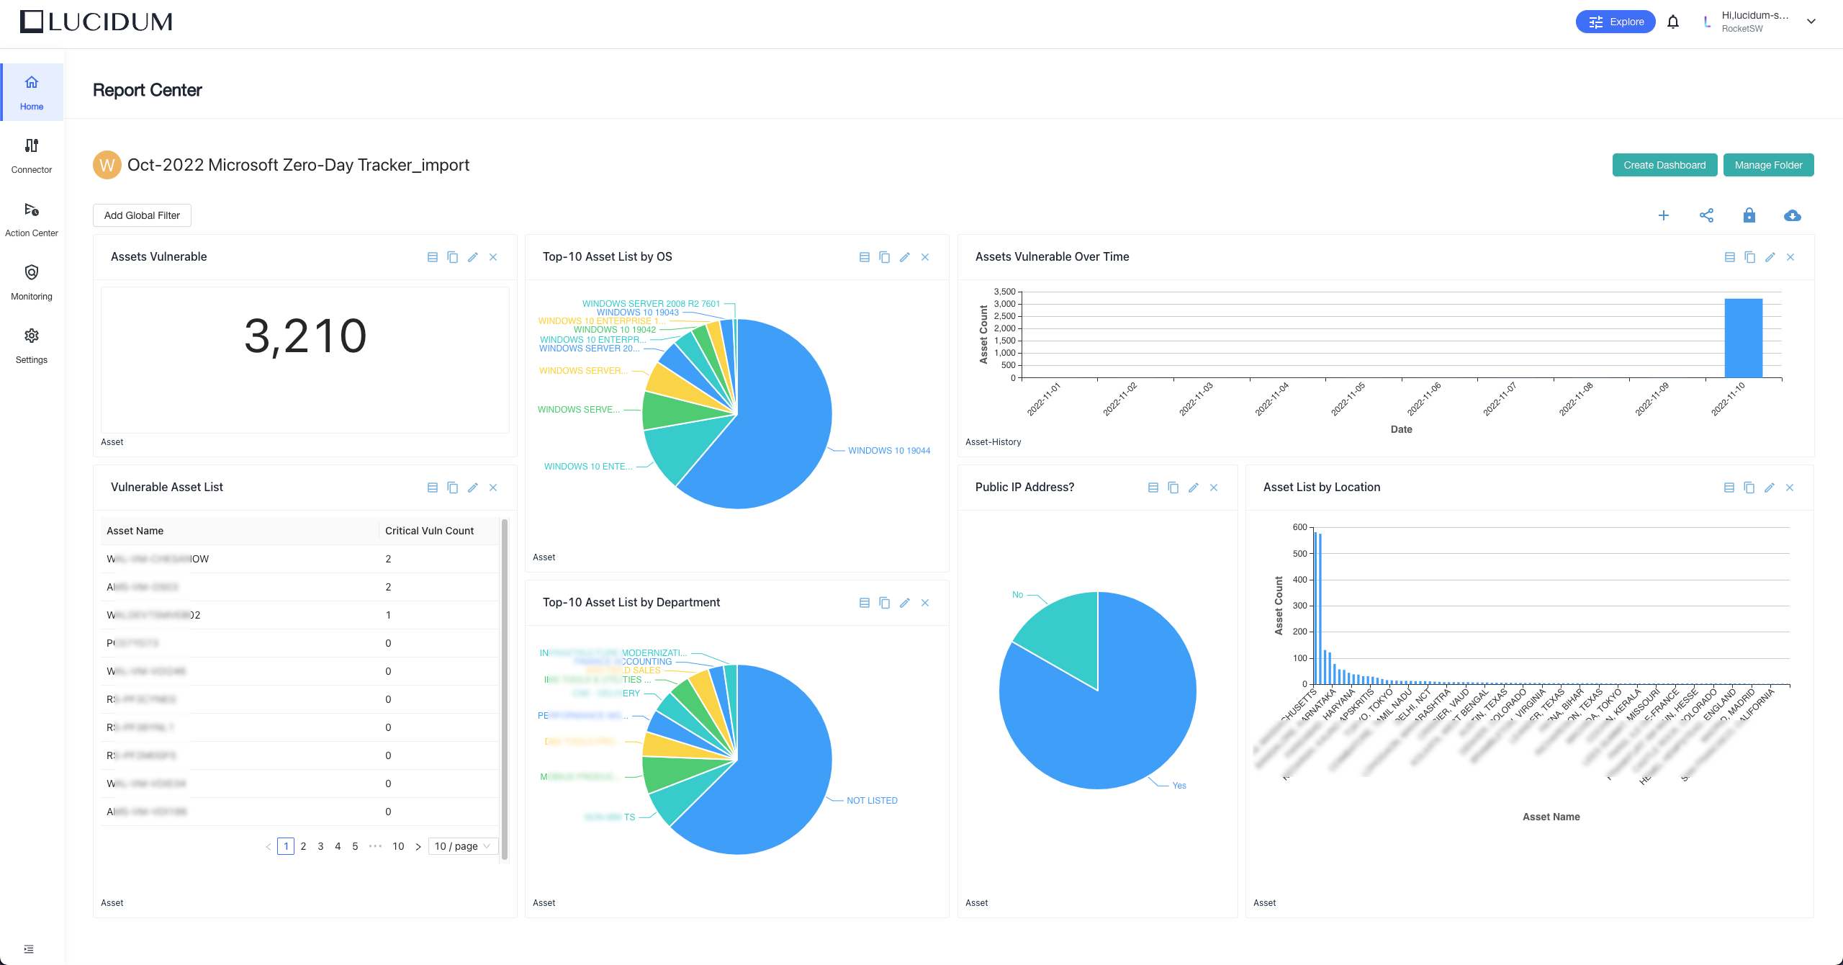Click the share icon on Assets Vulnerable Over Time
Viewport: 1843px width, 965px height.
1749,256
